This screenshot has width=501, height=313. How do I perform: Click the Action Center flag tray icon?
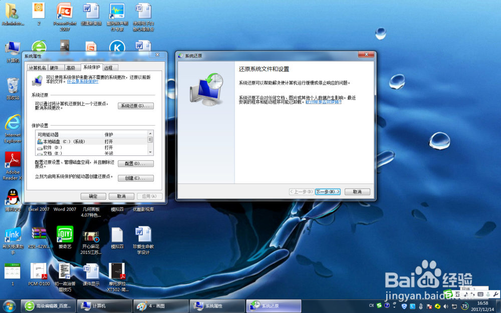[429, 306]
